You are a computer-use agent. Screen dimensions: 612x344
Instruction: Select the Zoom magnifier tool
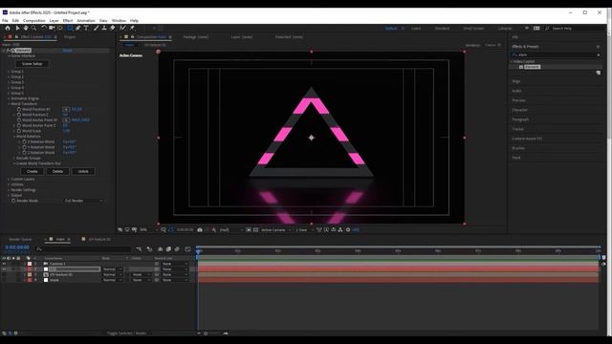(34, 28)
